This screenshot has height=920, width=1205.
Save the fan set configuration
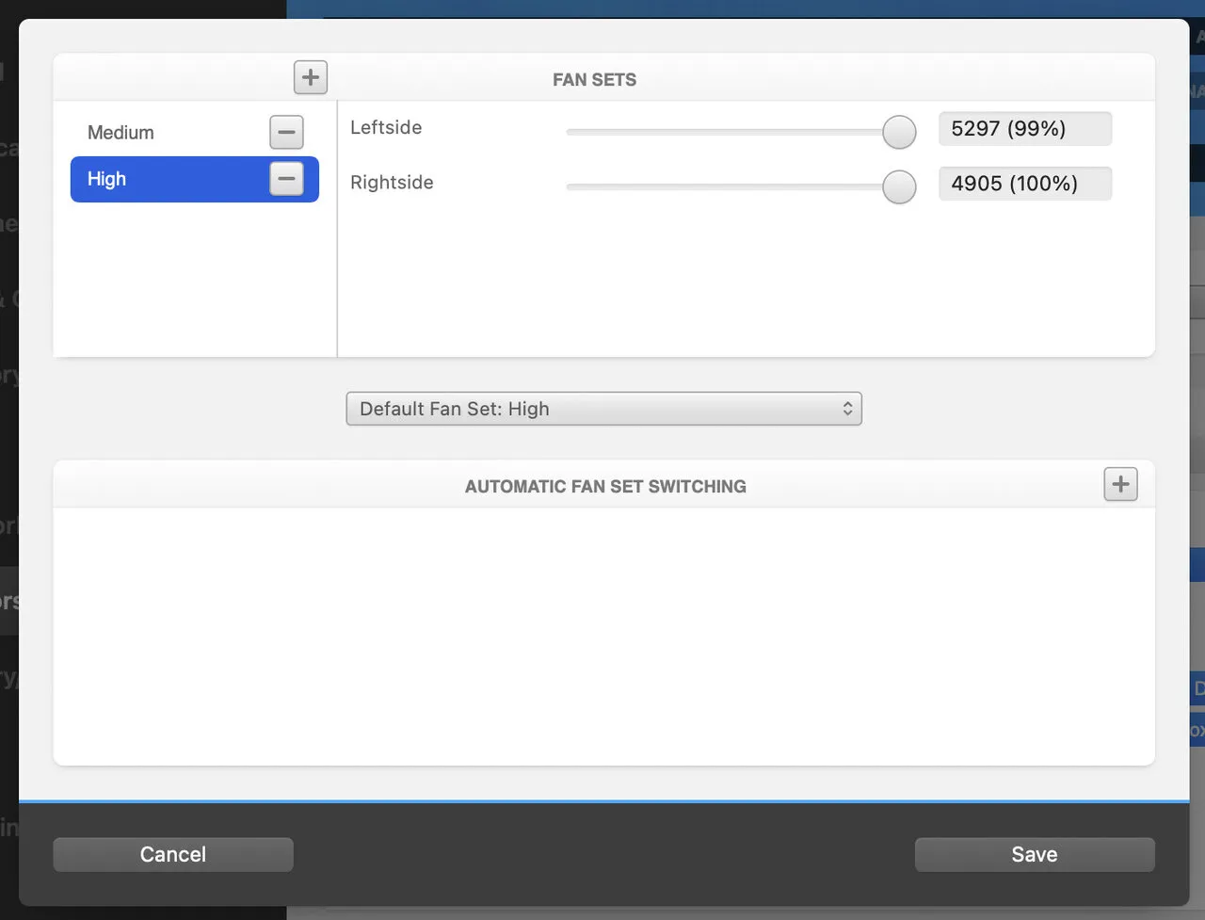tap(1034, 854)
